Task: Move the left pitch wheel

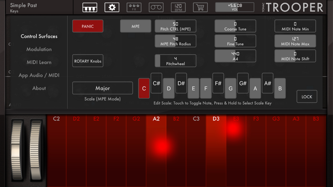Action: coord(17,150)
